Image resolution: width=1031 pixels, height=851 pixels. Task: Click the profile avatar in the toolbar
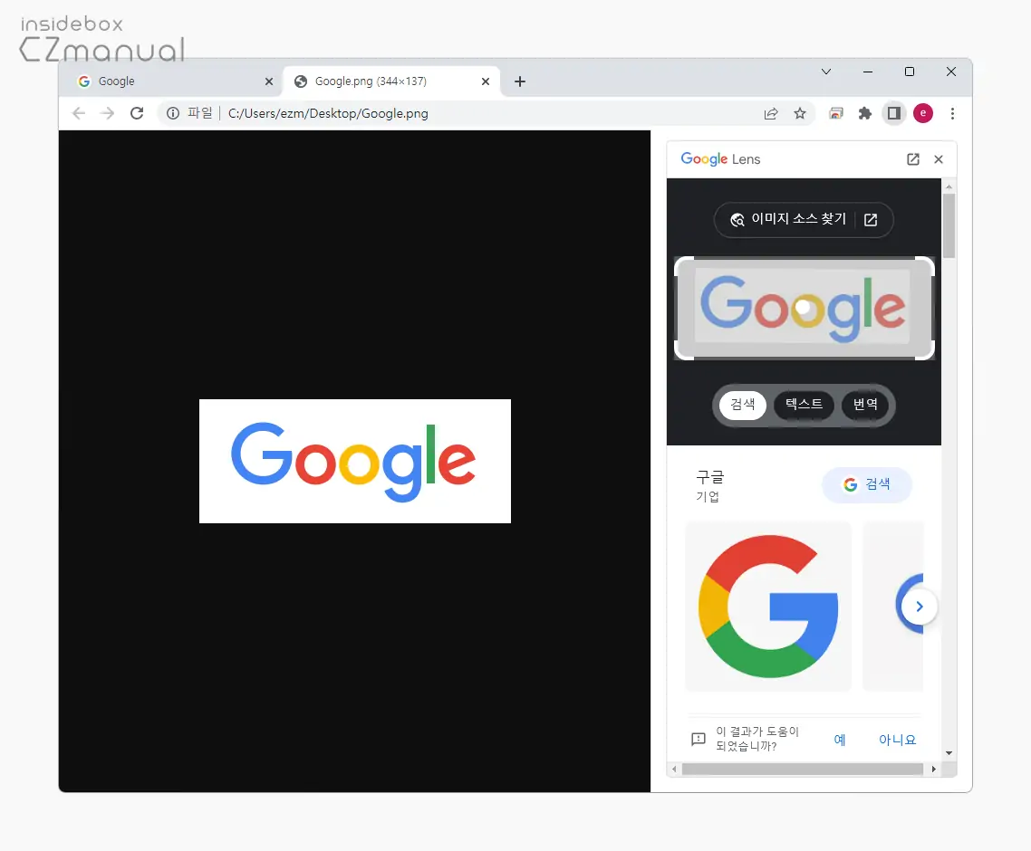tap(923, 113)
